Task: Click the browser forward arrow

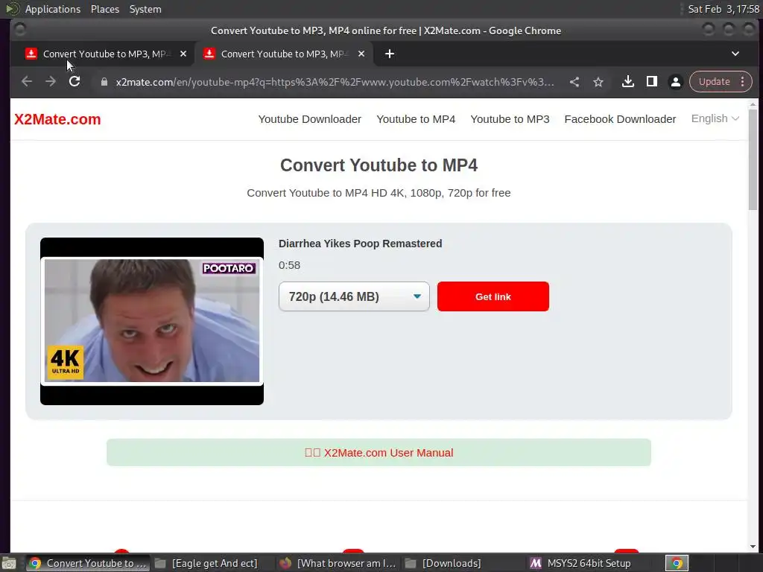Action: [x=51, y=82]
